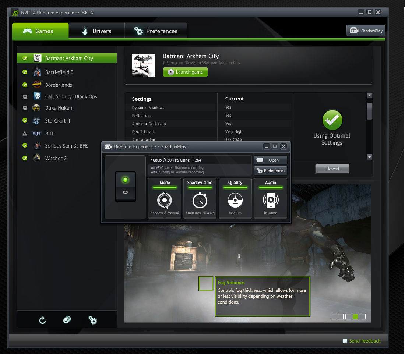Click the Borderlands game icon
Image resolution: width=405 pixels, height=354 pixels.
tap(37, 84)
